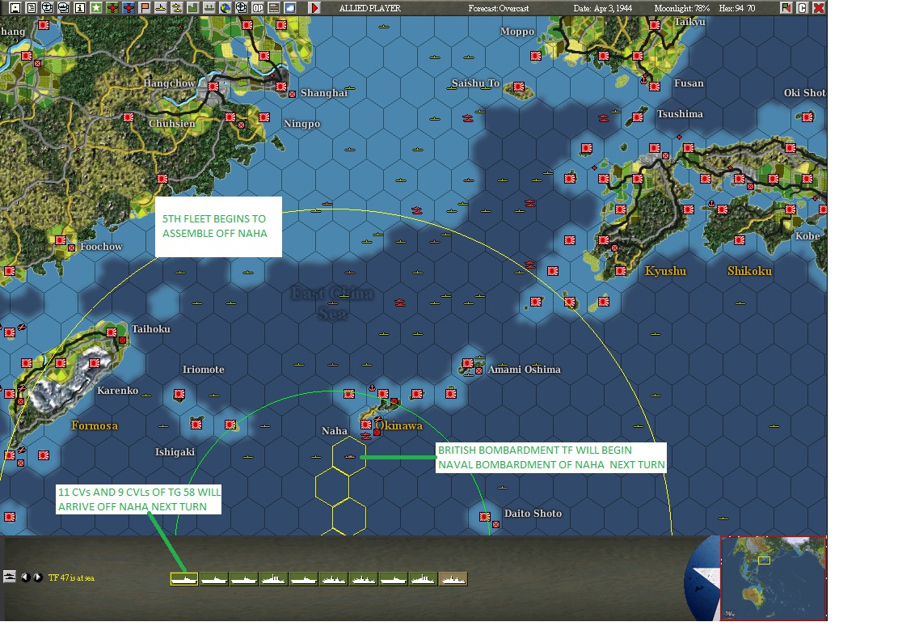Select the Hangchow base flag
This screenshot has width=919, height=626.
click(213, 87)
